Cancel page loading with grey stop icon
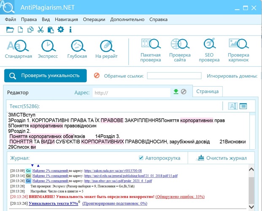262x211 pixels. [x=184, y=92]
